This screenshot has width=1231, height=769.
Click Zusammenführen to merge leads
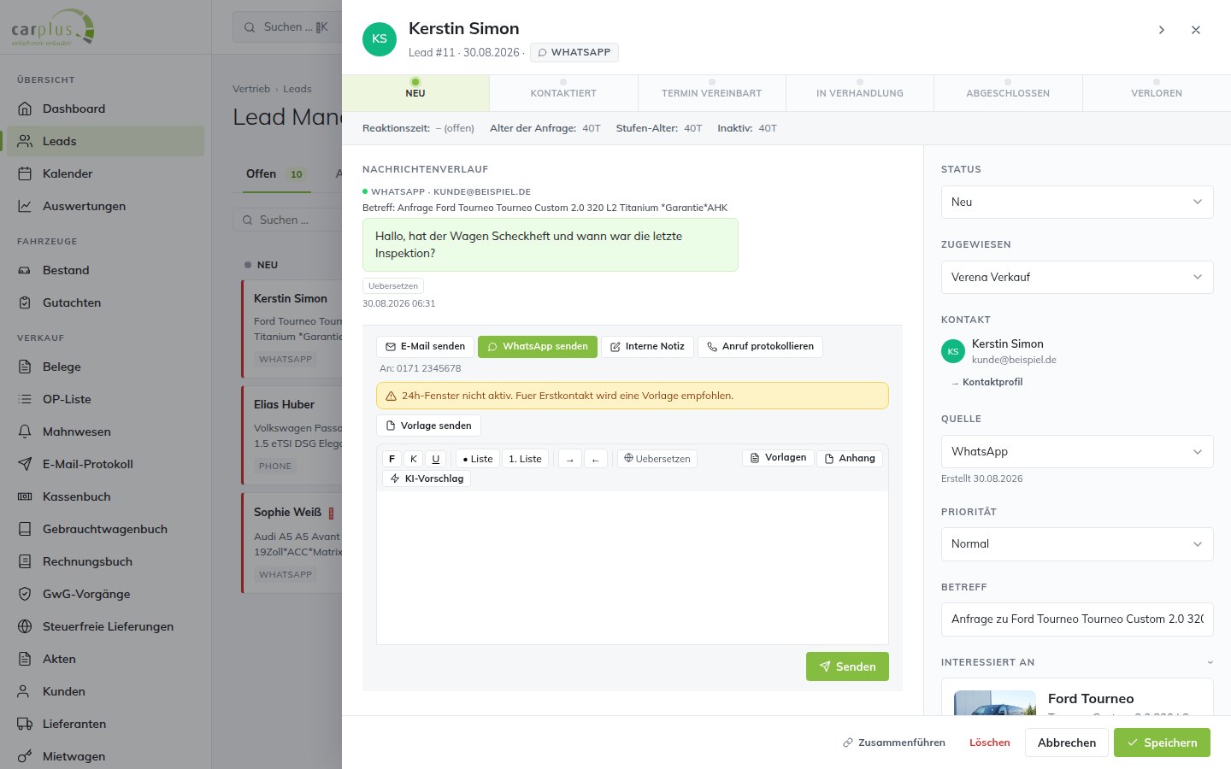pyautogui.click(x=894, y=743)
